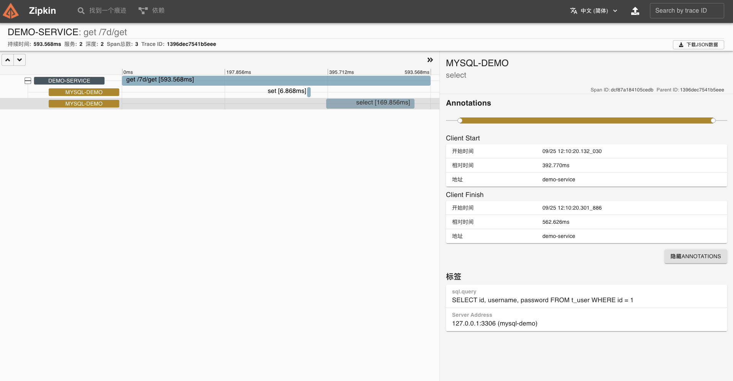The height and width of the screenshot is (381, 733).
Task: Click Client Finish time 12:10:20.301_886
Action: (572, 208)
